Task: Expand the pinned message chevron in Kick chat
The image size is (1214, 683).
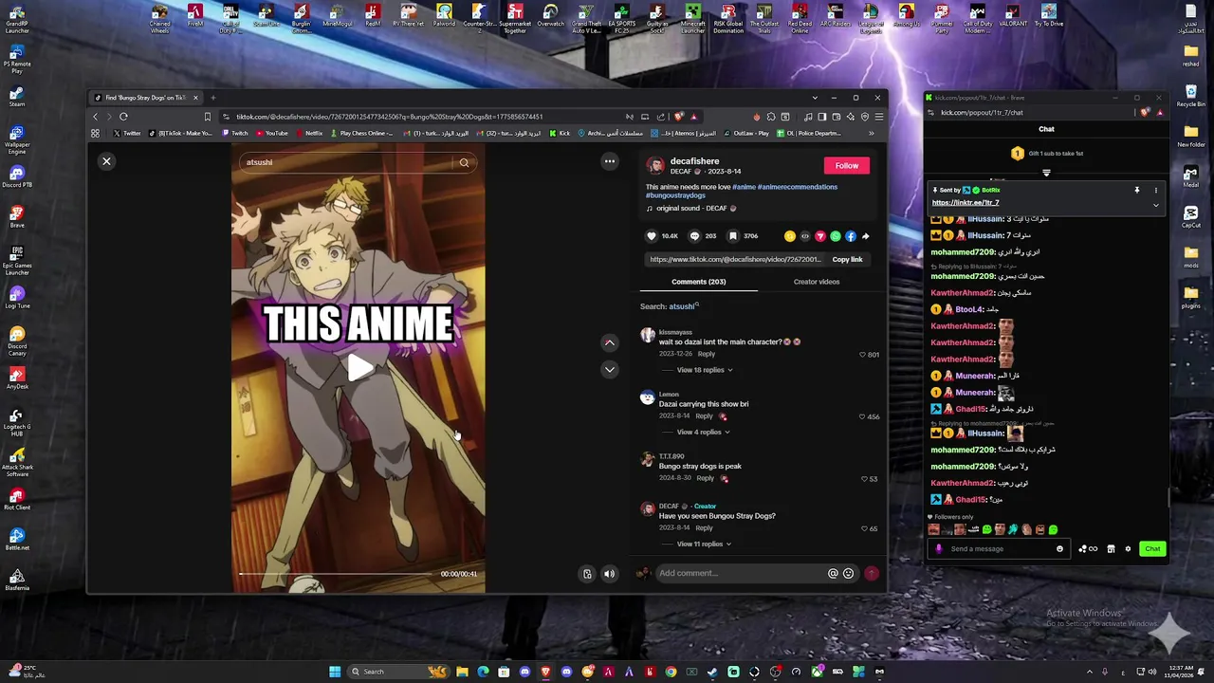Action: point(1155,205)
